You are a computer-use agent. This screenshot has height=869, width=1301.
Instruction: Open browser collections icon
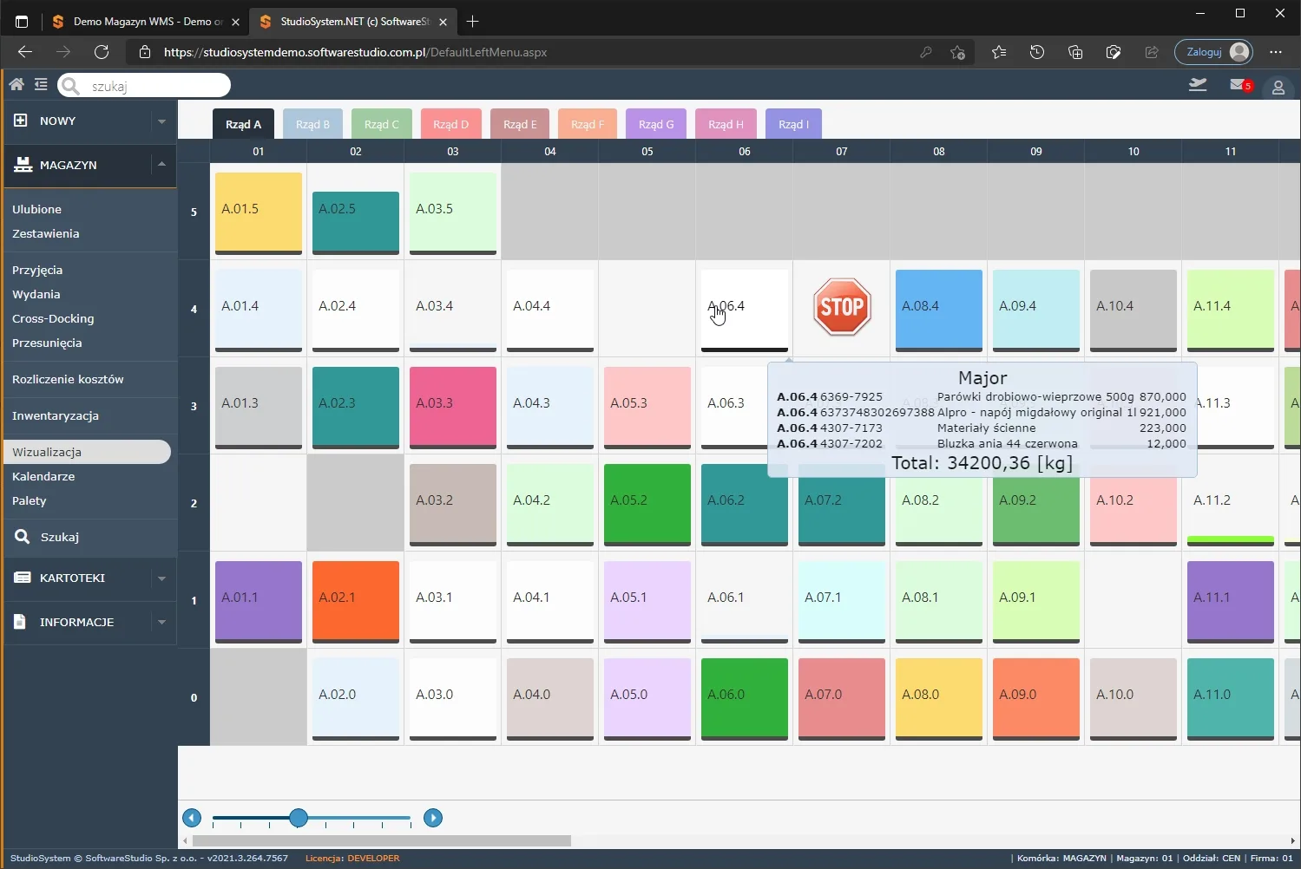tap(1075, 52)
